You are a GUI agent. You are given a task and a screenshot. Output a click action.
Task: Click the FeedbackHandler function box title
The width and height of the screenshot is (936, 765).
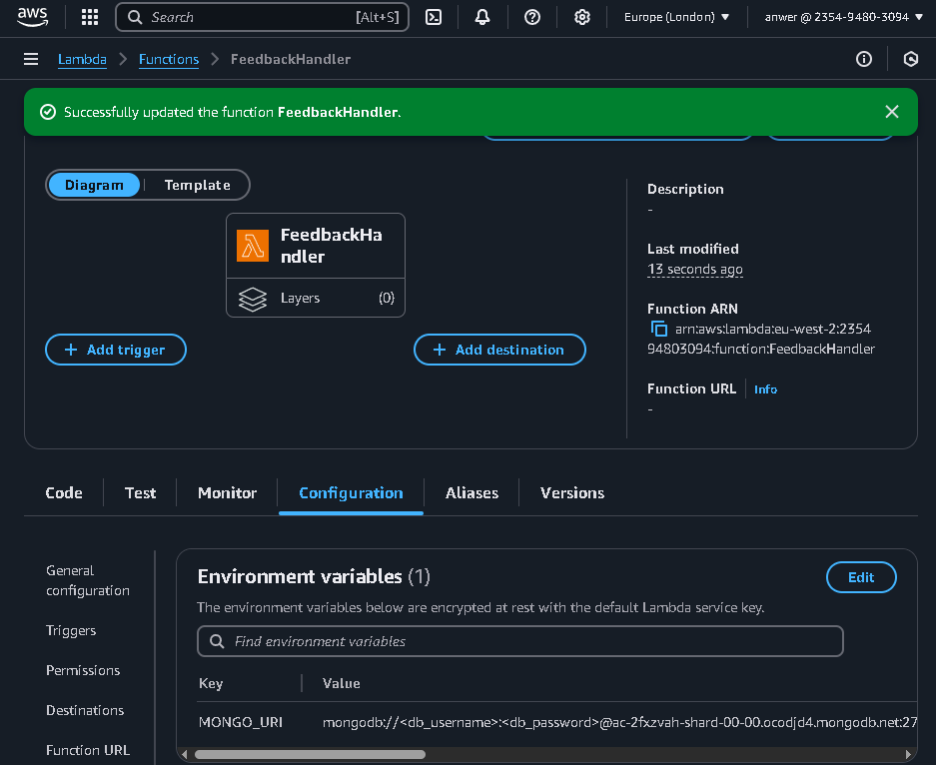click(x=332, y=246)
